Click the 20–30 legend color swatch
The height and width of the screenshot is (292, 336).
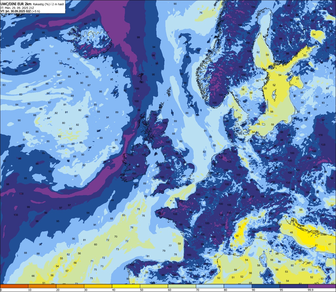70,286
